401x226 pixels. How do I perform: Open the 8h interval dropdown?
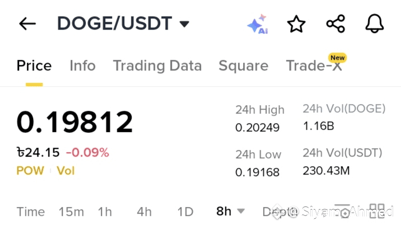(230, 211)
